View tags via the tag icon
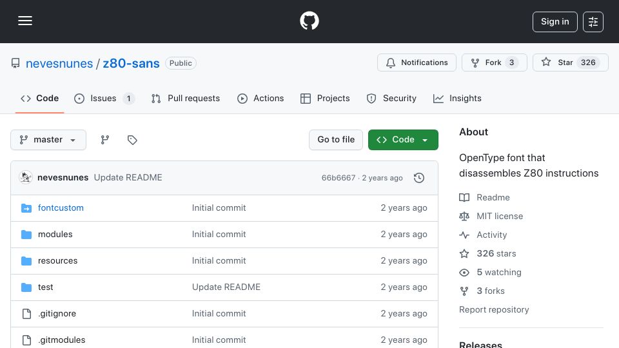Screen dimensions: 619x348 pos(132,140)
